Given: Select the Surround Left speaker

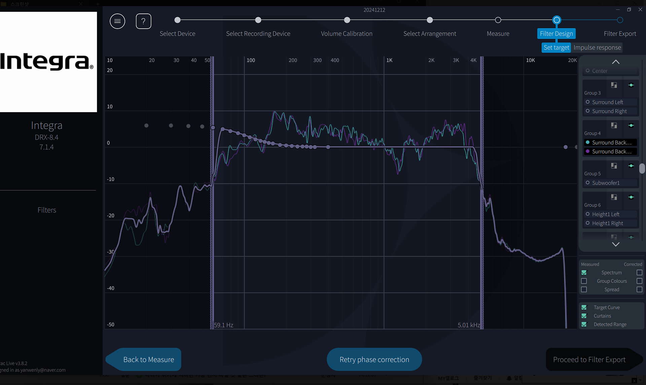Looking at the screenshot, I should 607,102.
